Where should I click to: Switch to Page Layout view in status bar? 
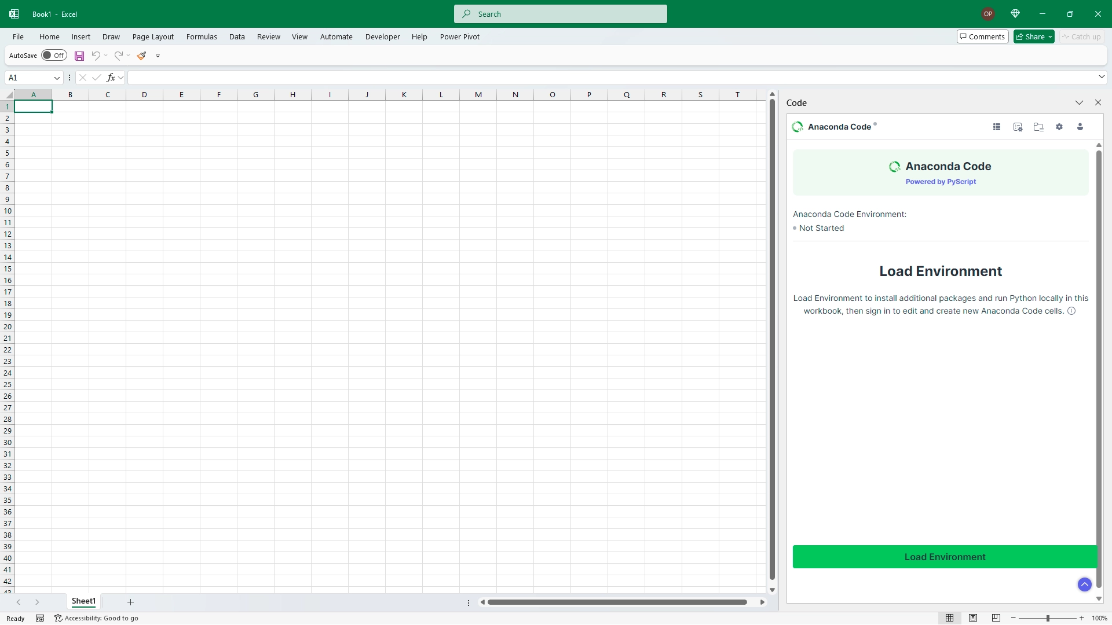point(973,618)
